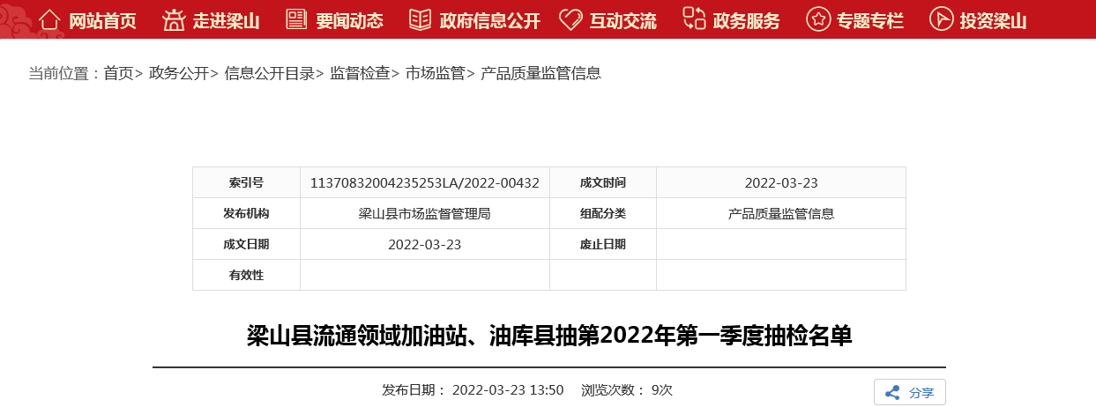This screenshot has height=407, width=1096.
Task: Click the 组配分类 label cell
Action: [603, 213]
